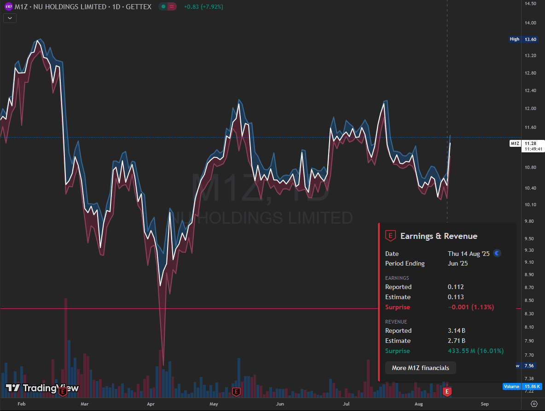This screenshot has height=411, width=545.
Task: Click the TradingView logo
Action: (42, 388)
